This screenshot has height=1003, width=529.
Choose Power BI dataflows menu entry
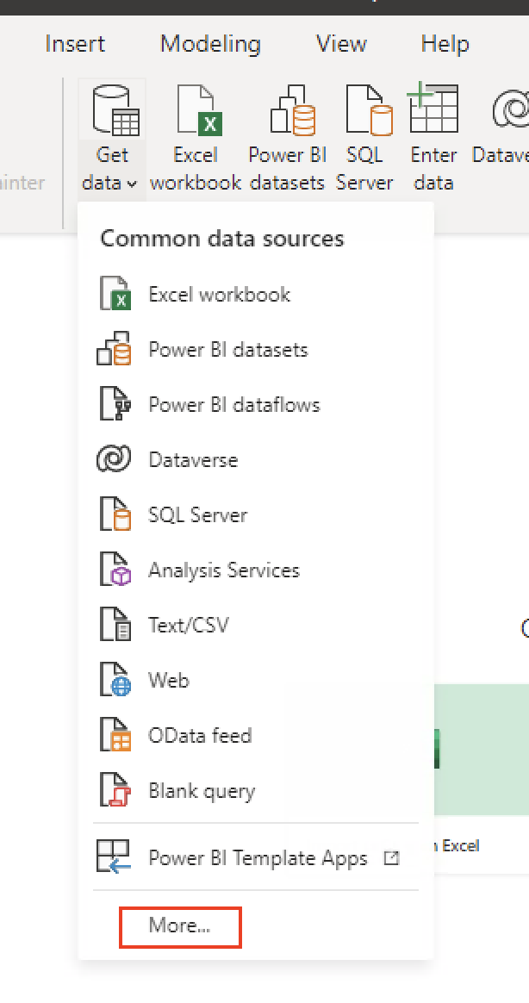click(233, 405)
